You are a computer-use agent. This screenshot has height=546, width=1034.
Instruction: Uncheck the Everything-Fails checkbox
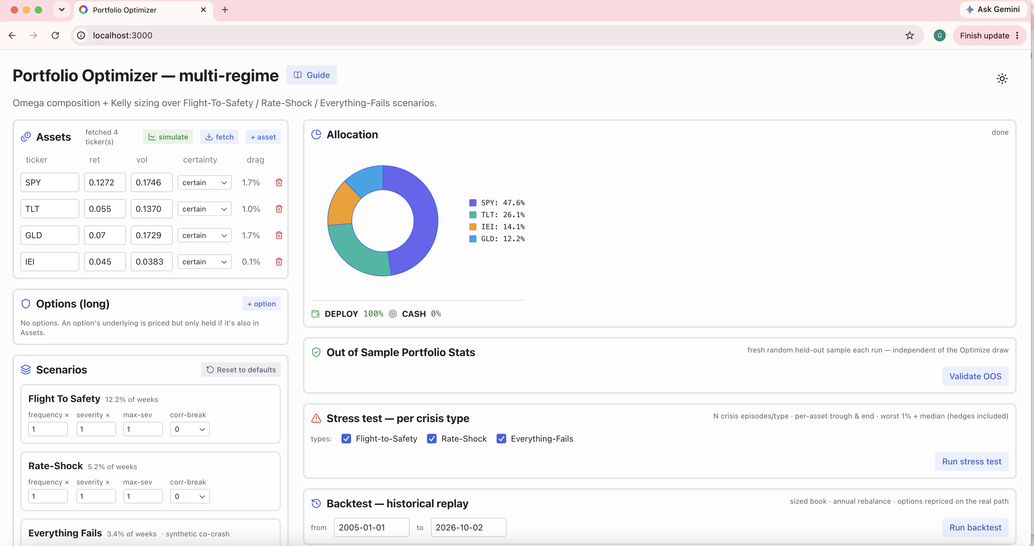point(501,439)
